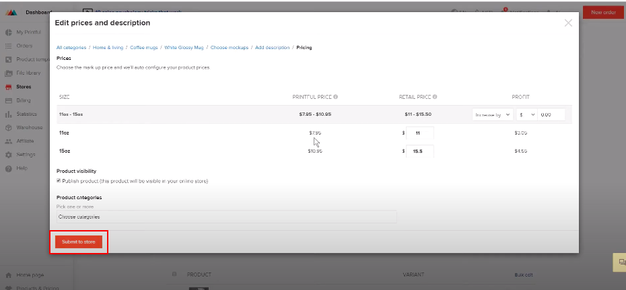Image resolution: width=626 pixels, height=290 pixels.
Task: Click the info icon beside Retail Price
Action: [435, 97]
